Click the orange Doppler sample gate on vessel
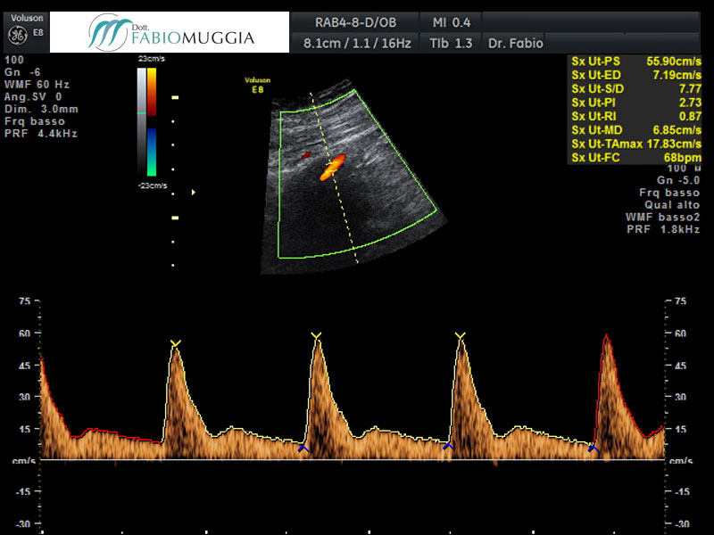 coord(332,167)
